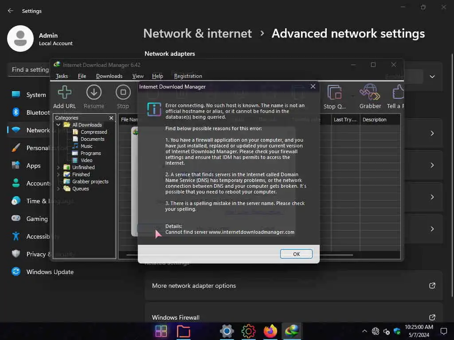Expand the network adapter chevron dropdown
Image resolution: width=454 pixels, height=340 pixels.
[x=432, y=77]
